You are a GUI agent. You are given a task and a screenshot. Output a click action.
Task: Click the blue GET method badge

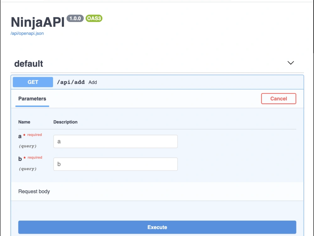tap(33, 82)
